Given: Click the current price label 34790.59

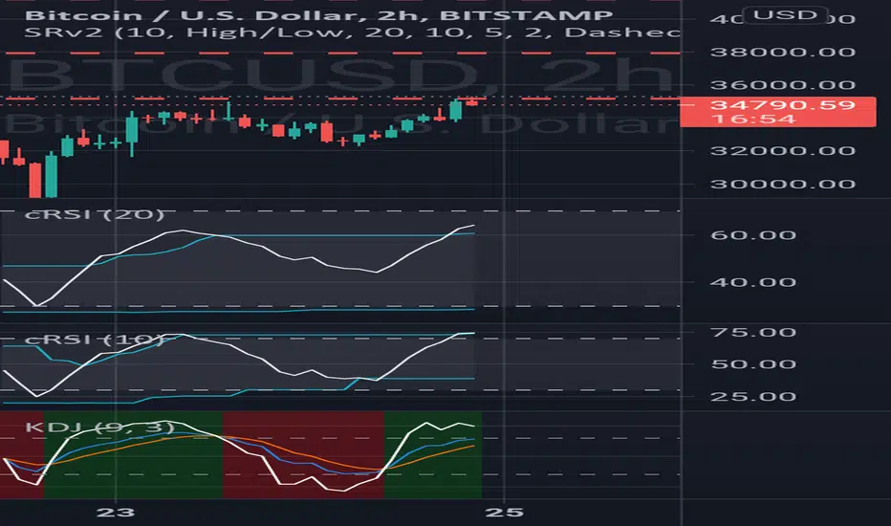Looking at the screenshot, I should 782,105.
